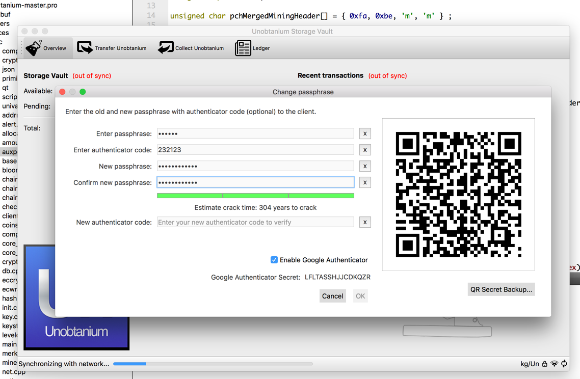Click the QR Secret Backup button
Screen dimensions: 580x379
pos(500,289)
